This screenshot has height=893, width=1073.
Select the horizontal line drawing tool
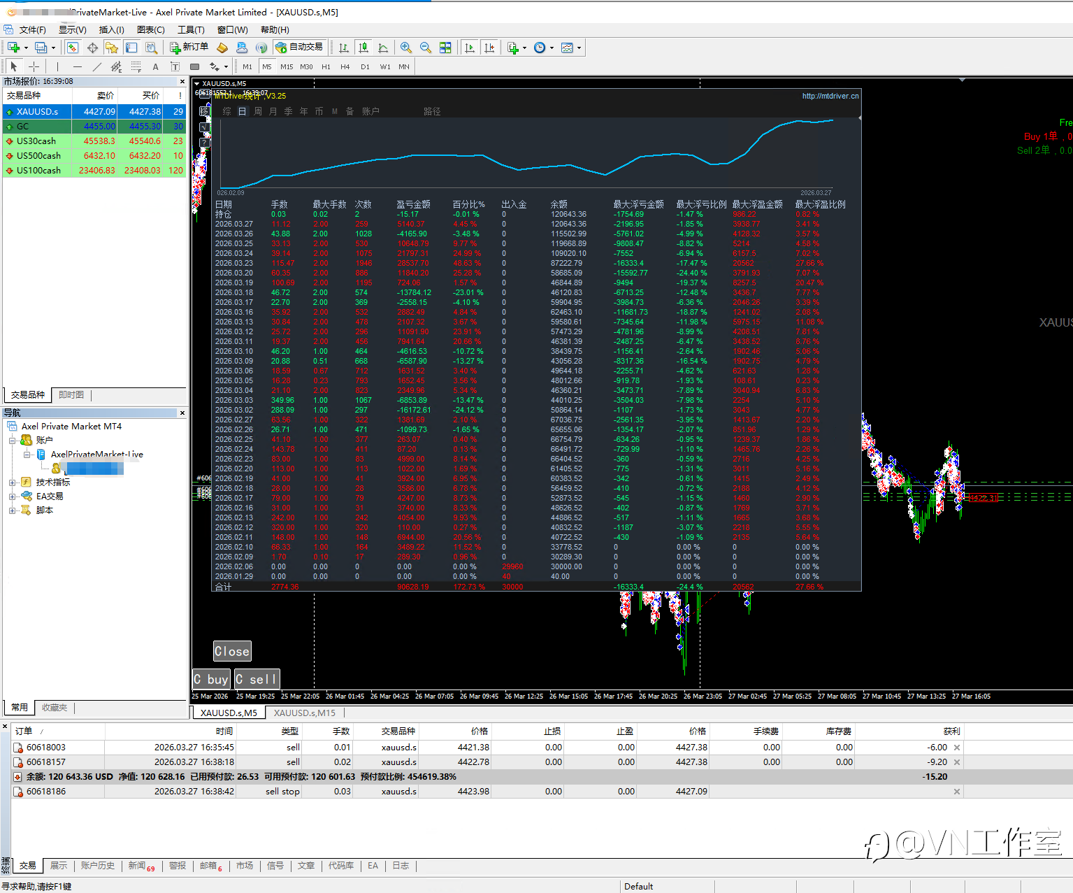coord(78,66)
